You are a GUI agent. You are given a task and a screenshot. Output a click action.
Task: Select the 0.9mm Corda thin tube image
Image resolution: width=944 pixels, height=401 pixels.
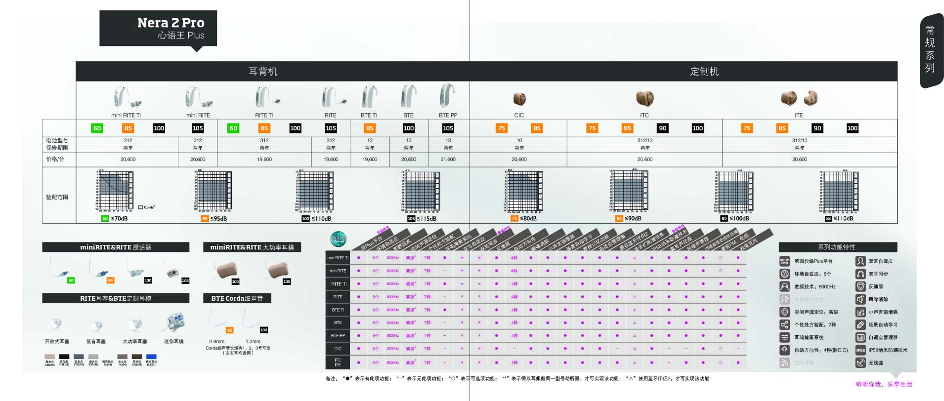[x=217, y=318]
